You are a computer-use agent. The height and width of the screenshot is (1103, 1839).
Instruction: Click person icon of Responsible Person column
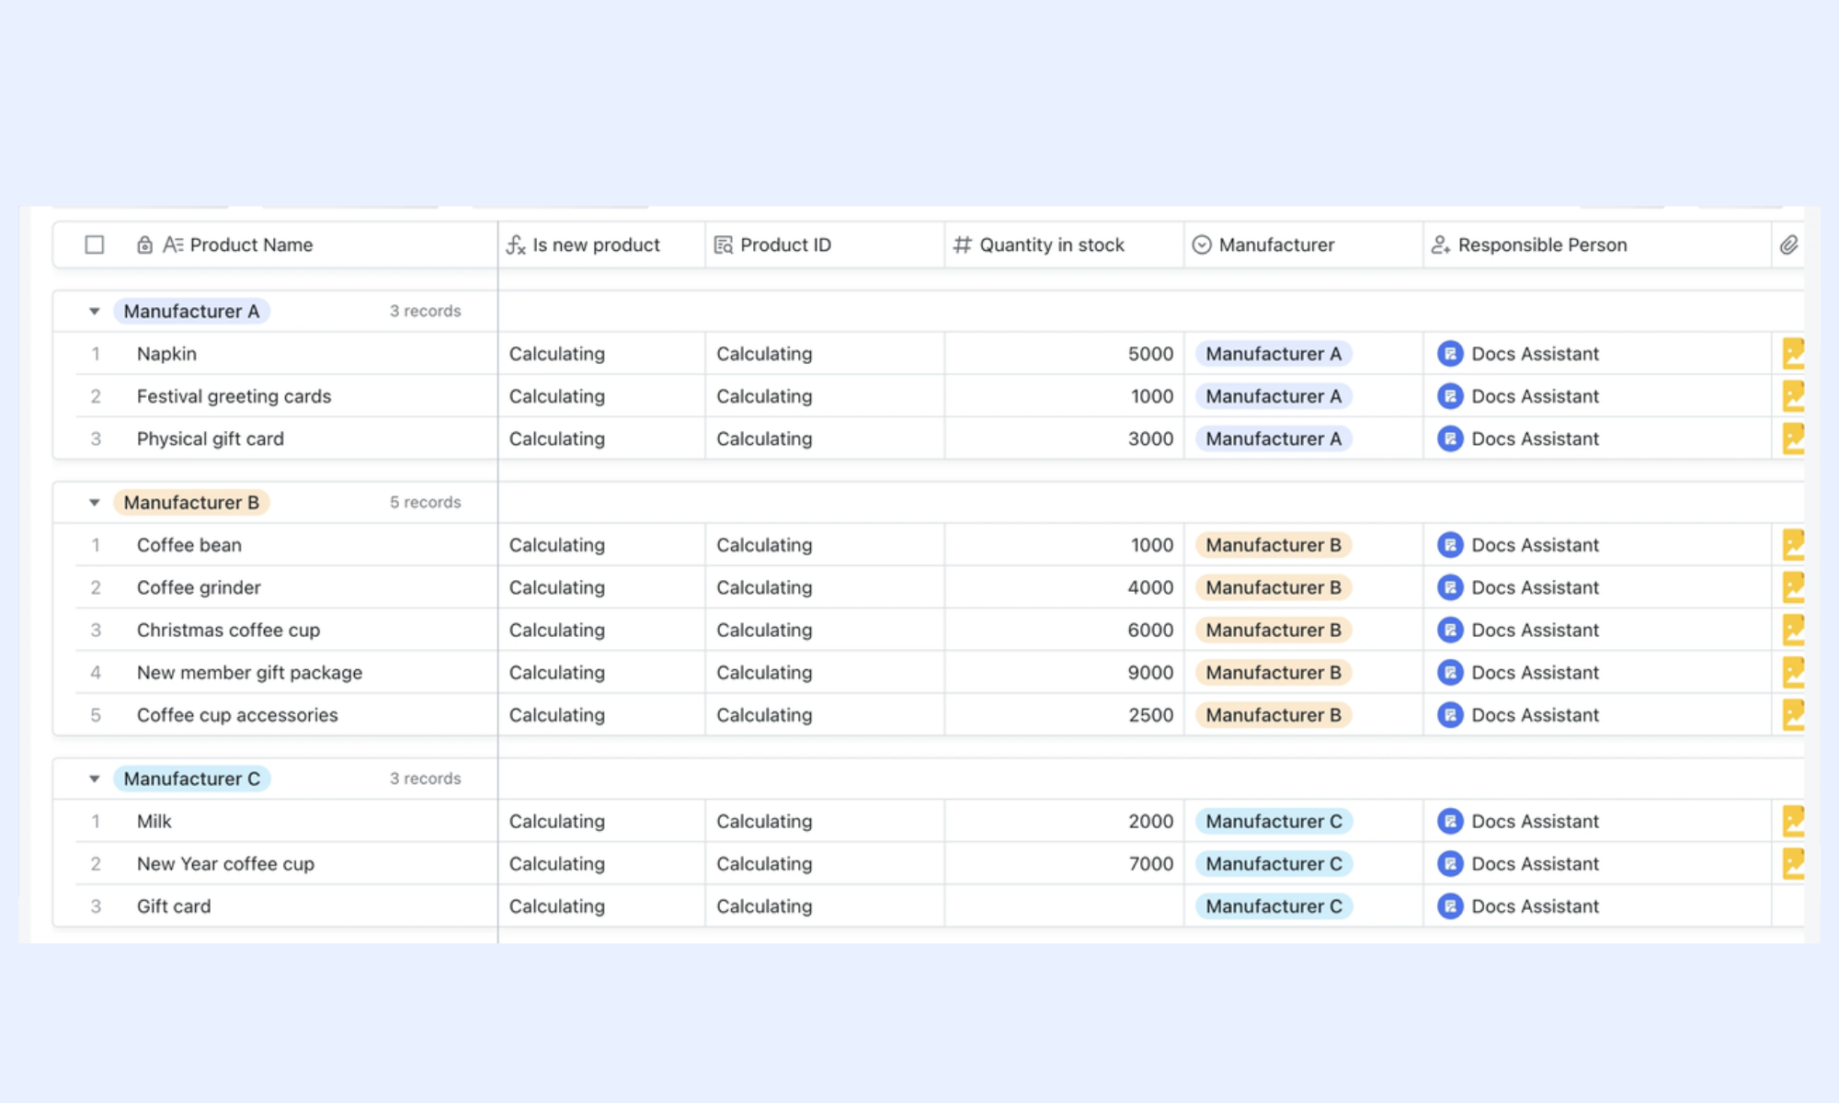point(1441,244)
